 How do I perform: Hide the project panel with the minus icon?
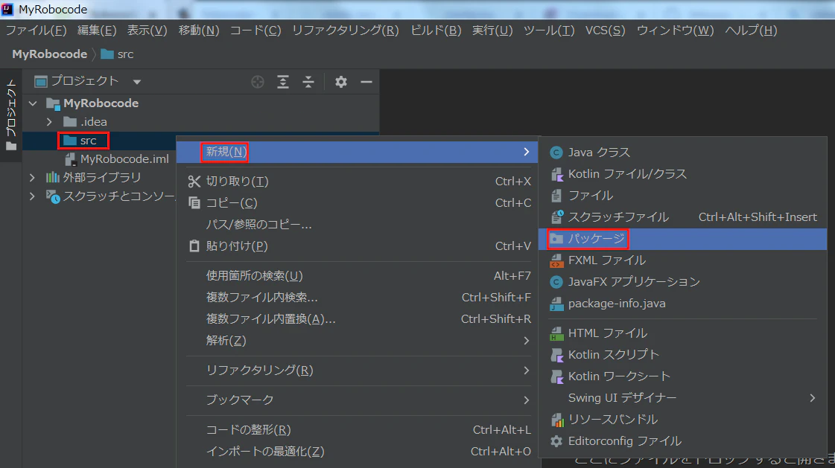(x=366, y=82)
